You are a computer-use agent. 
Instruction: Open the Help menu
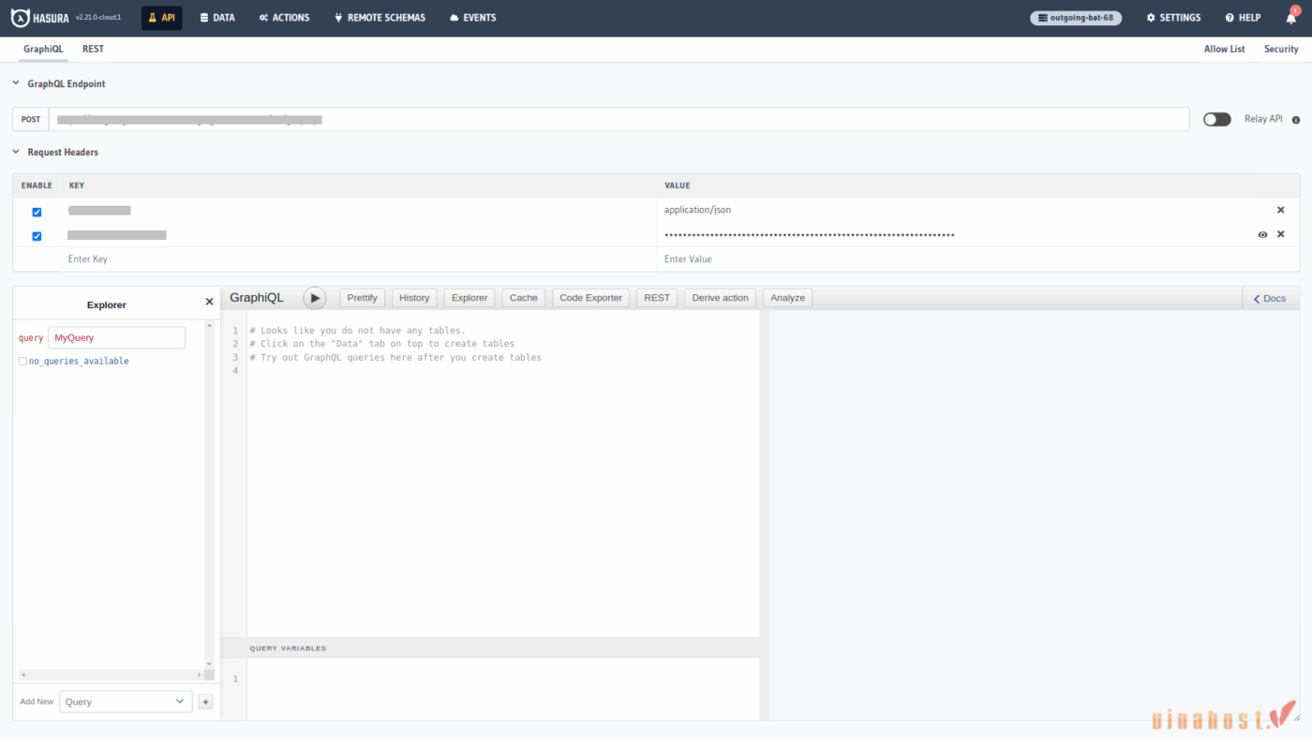coord(1243,18)
